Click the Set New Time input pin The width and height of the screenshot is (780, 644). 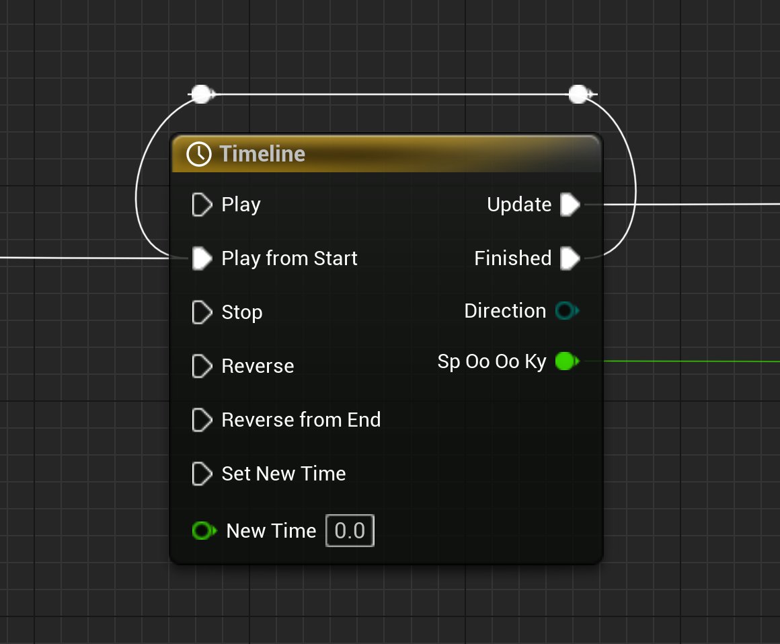click(202, 473)
